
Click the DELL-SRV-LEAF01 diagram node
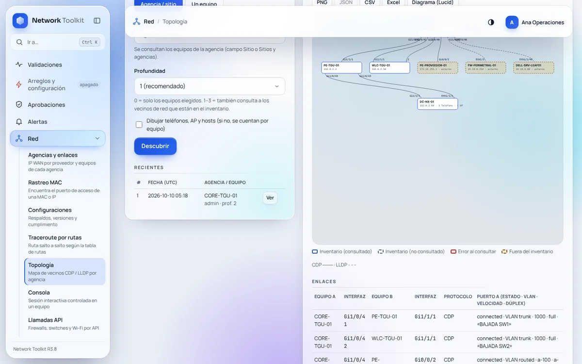coord(533,67)
